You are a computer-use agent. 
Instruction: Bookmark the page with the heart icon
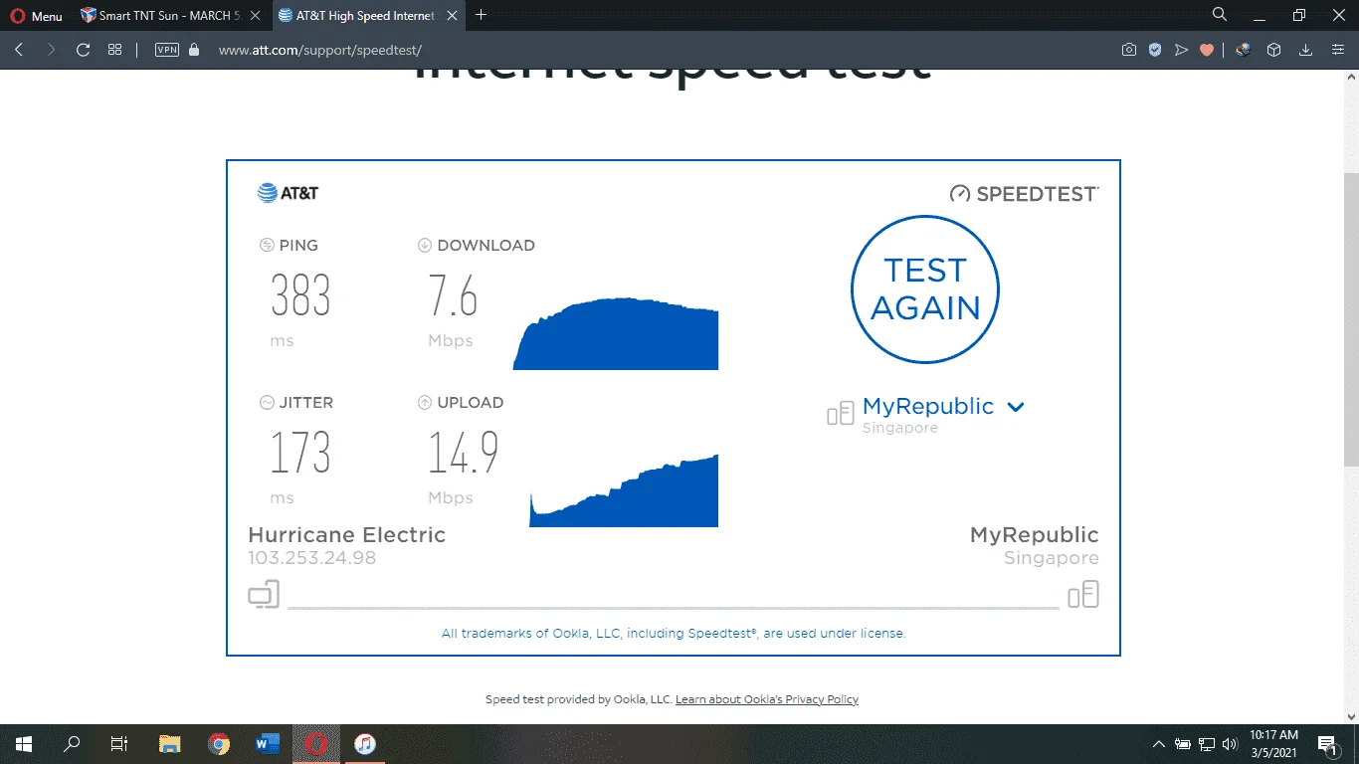click(x=1207, y=50)
